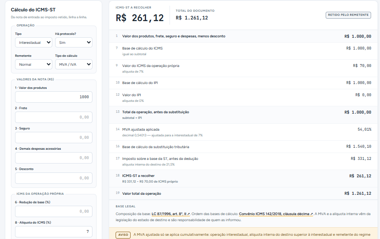Click the R$ 331,12 tax value
This screenshot has height=239, width=380.
click(361, 159)
